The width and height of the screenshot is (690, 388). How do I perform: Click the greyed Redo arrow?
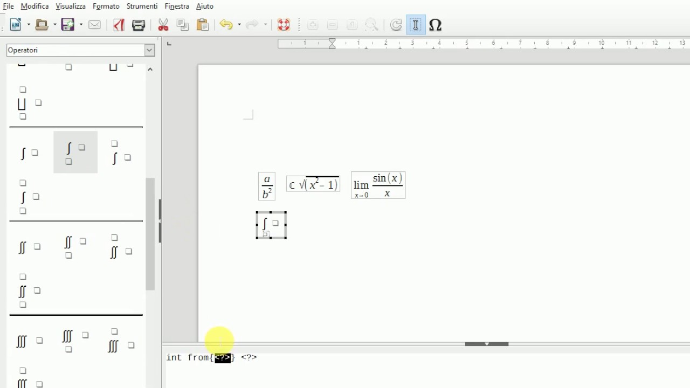(252, 25)
